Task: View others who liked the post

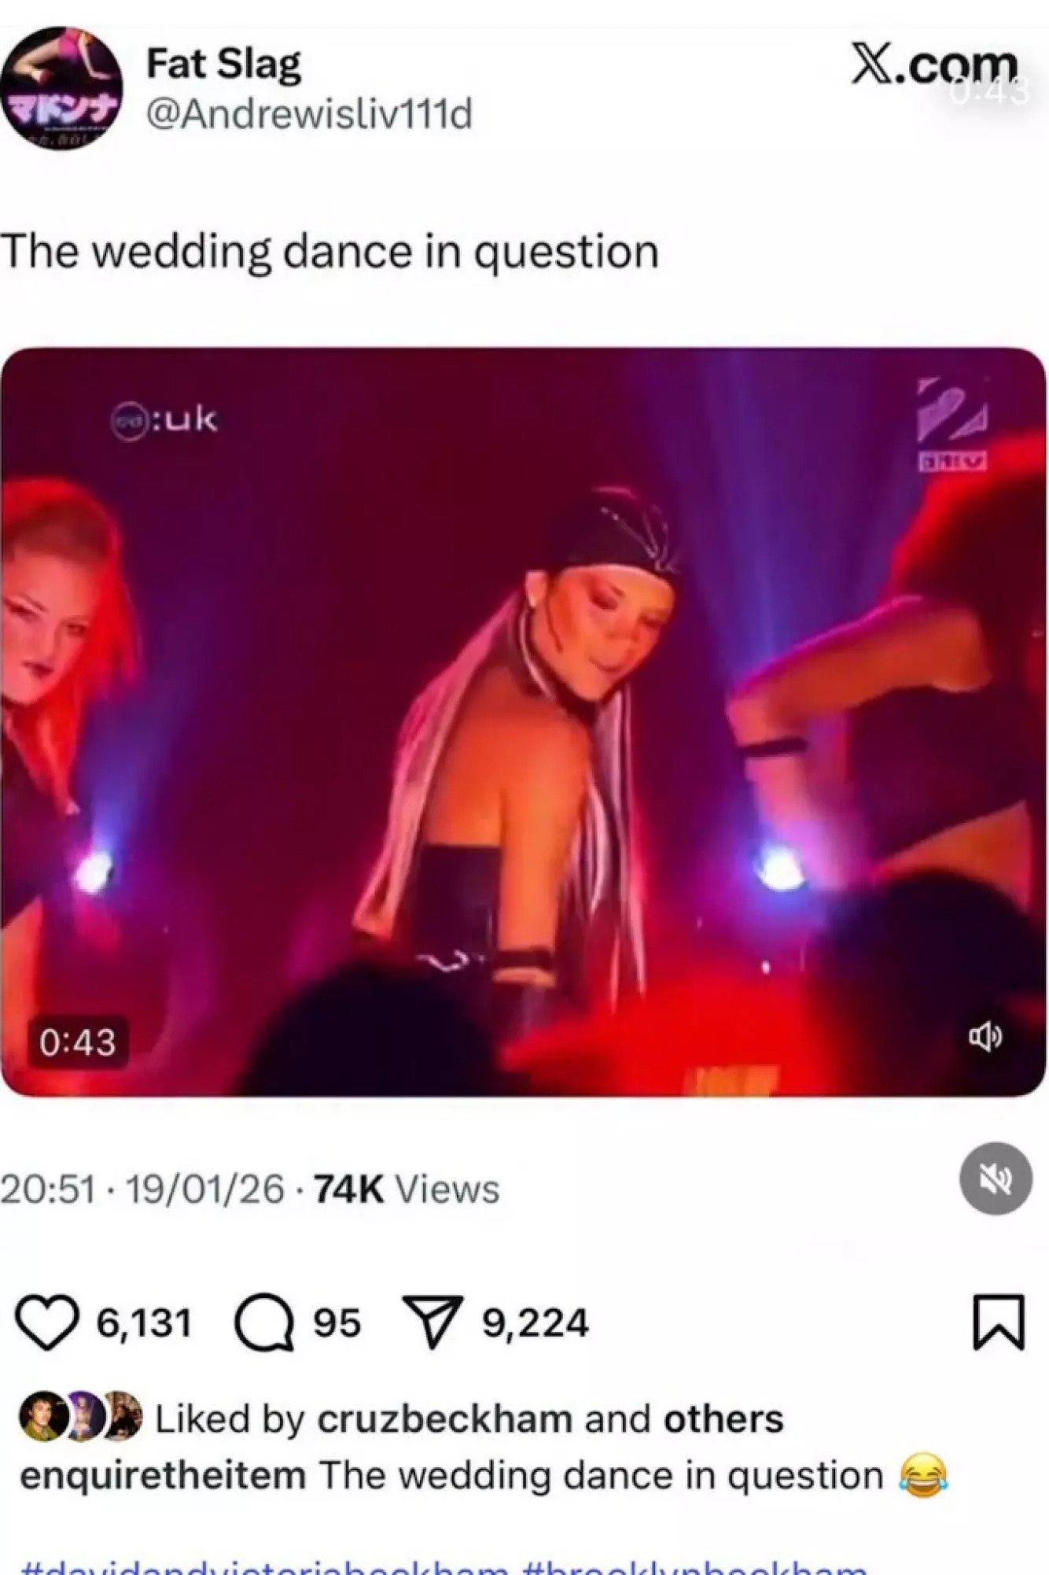Action: (723, 1418)
